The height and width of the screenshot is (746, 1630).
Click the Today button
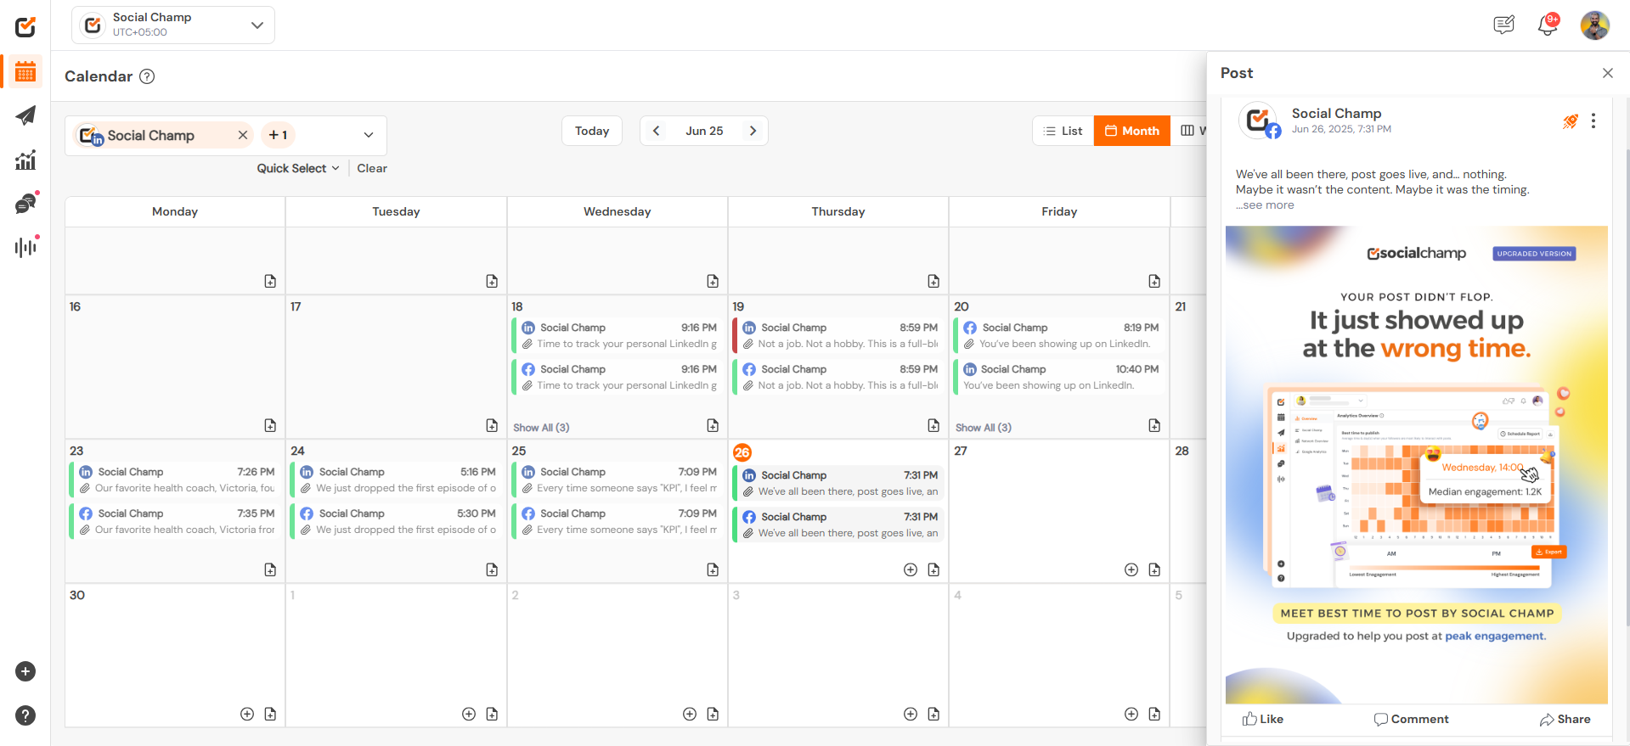click(x=592, y=131)
